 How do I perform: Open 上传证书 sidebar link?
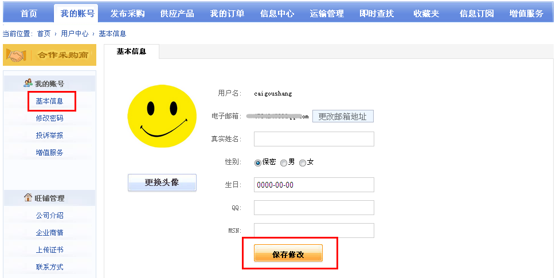[49, 250]
